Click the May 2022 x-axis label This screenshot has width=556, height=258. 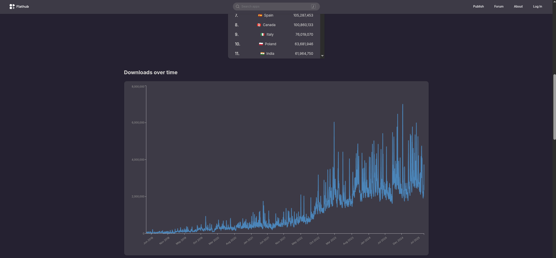pos(297,241)
